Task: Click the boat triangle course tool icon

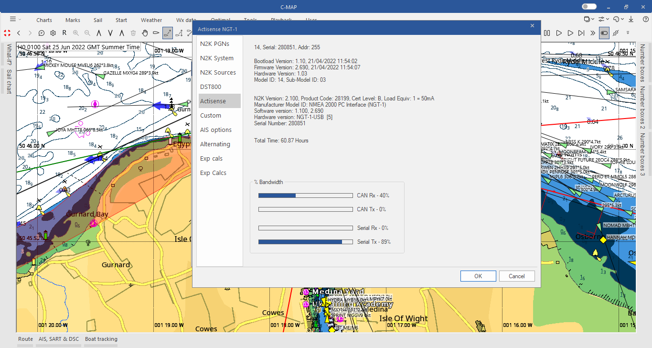Action: (179, 33)
